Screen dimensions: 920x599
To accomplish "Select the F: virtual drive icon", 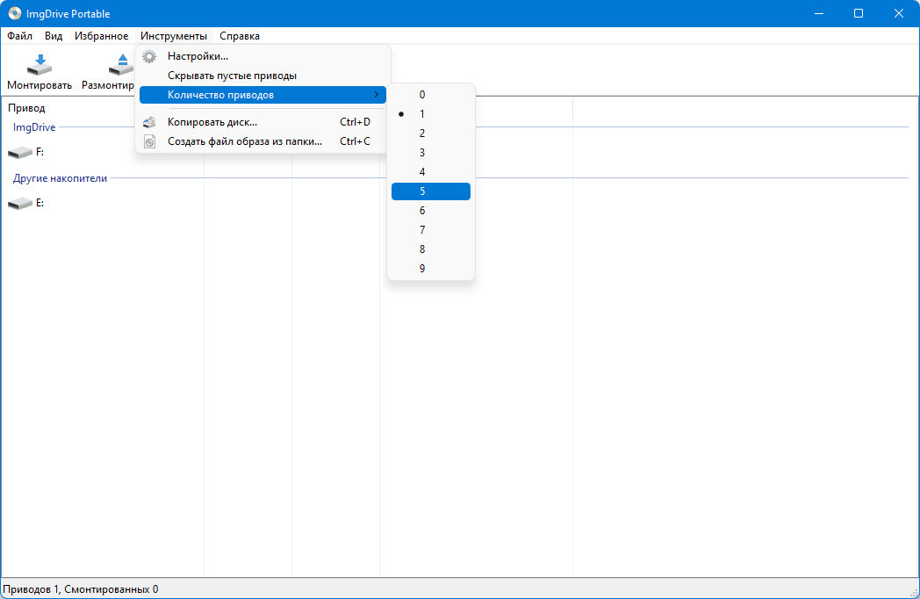I will pyautogui.click(x=20, y=153).
